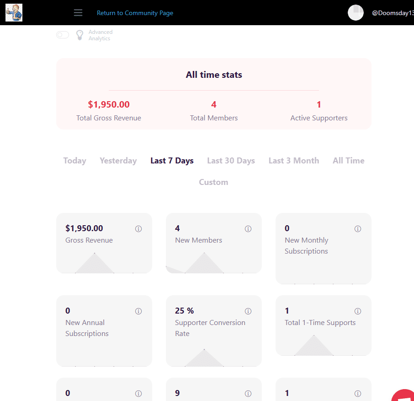The image size is (414, 401).
Task: Open the user profile avatar
Action: [x=356, y=13]
